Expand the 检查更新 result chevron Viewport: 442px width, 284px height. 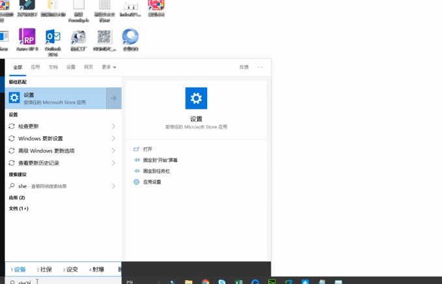113,126
